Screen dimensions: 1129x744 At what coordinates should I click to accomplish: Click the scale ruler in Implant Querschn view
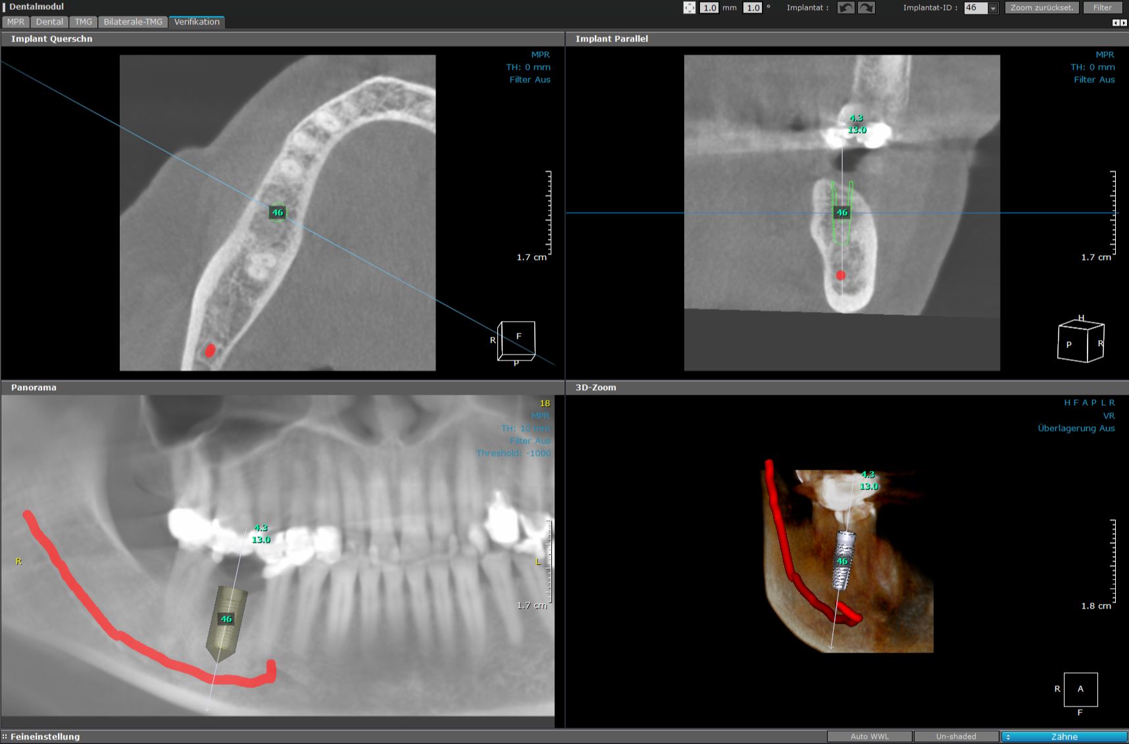pyautogui.click(x=548, y=212)
